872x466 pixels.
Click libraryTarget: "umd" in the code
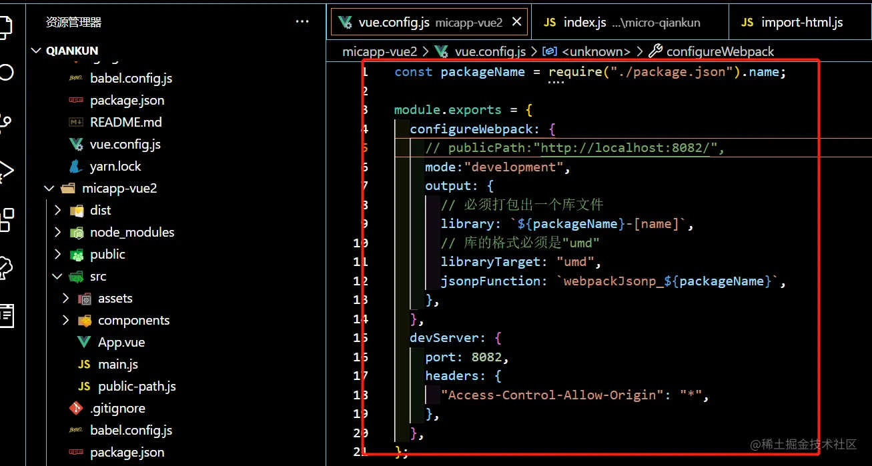click(x=521, y=261)
